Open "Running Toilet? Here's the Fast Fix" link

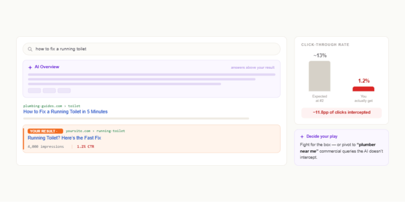point(64,138)
